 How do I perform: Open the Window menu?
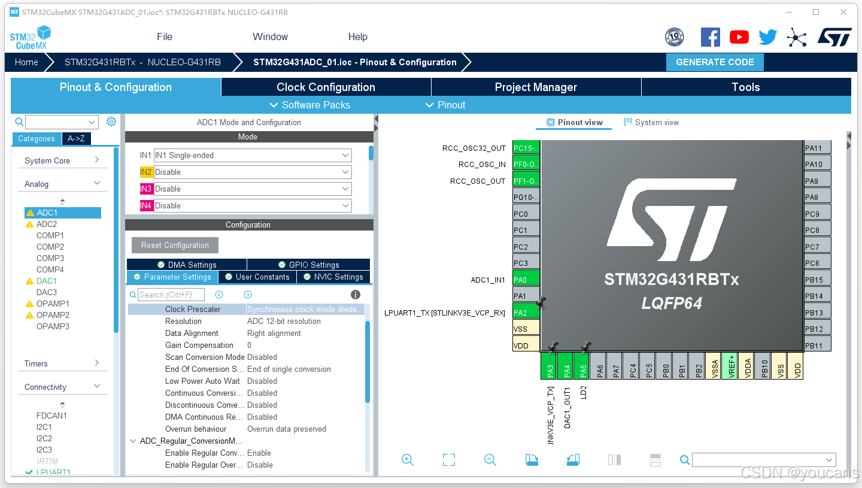click(x=270, y=37)
